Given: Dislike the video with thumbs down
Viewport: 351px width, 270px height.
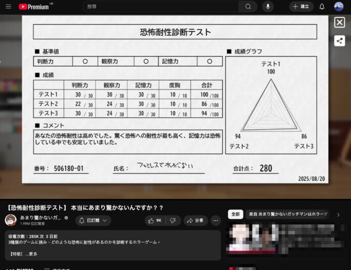Looking at the screenshot, I should 172,220.
